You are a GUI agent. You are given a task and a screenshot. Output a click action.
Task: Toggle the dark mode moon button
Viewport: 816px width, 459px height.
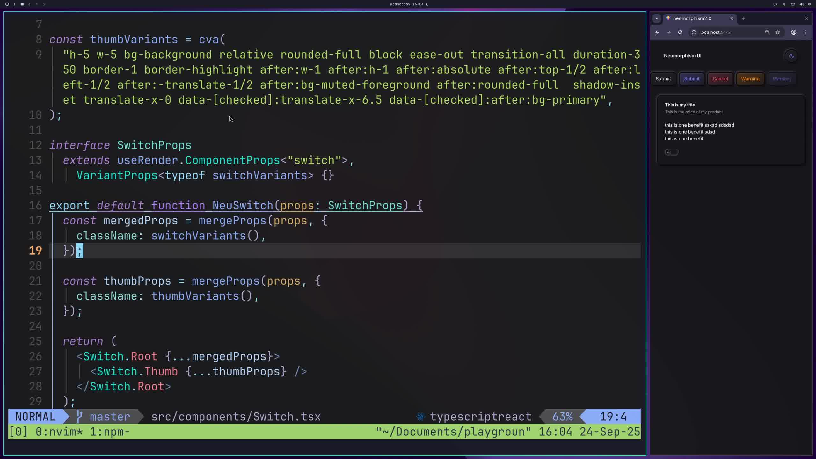791,56
